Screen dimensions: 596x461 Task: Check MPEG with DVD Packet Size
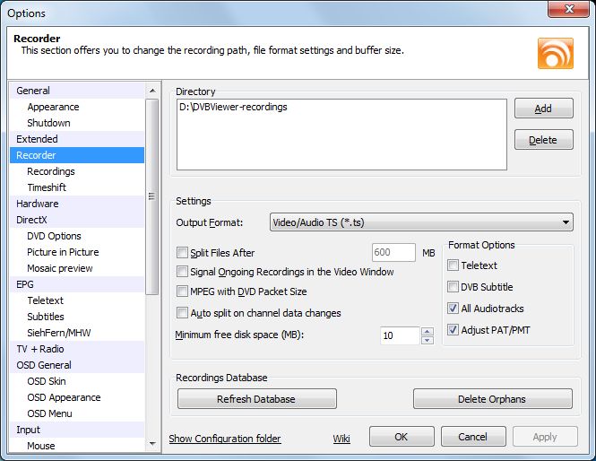(184, 291)
